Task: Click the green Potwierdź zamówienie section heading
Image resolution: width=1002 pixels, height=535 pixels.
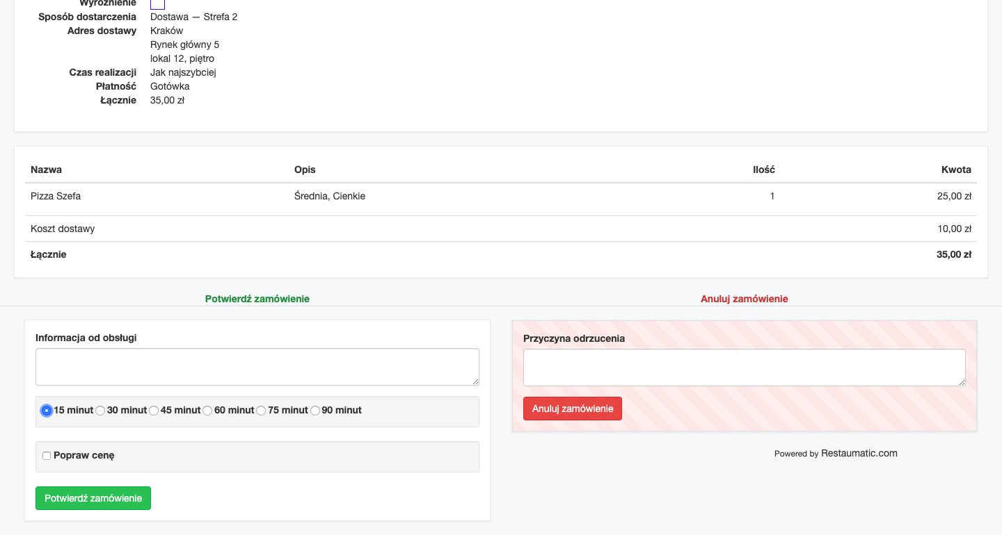Action: coord(257,299)
